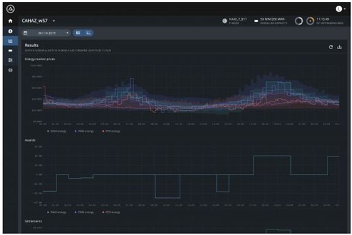Switch to the first chart view button
This screenshot has height=235, width=352.
[78, 33]
